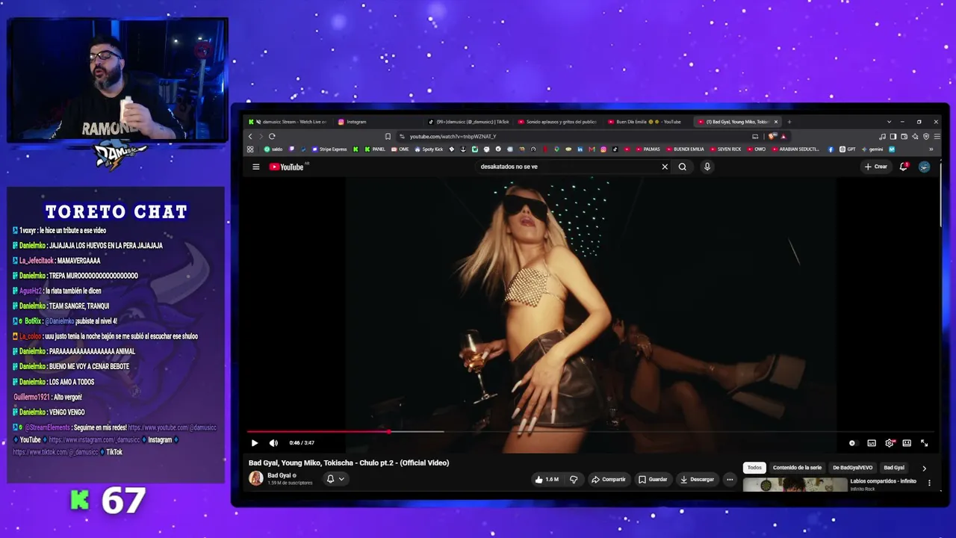Open Brave Rewards triangle icon

(x=783, y=137)
